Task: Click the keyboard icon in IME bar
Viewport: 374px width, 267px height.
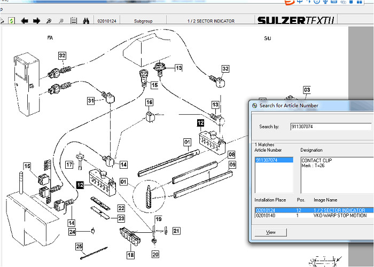Action: coord(334,2)
